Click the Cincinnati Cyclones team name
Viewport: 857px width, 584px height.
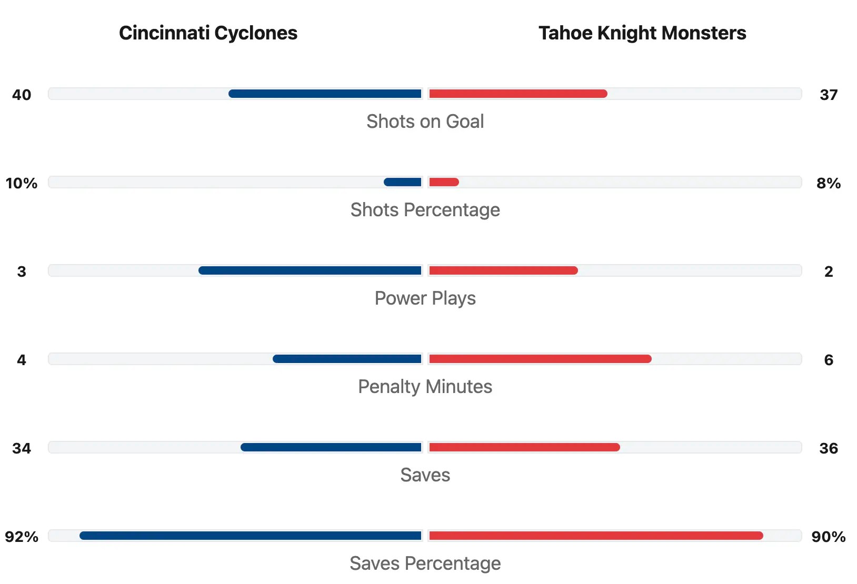pyautogui.click(x=208, y=33)
